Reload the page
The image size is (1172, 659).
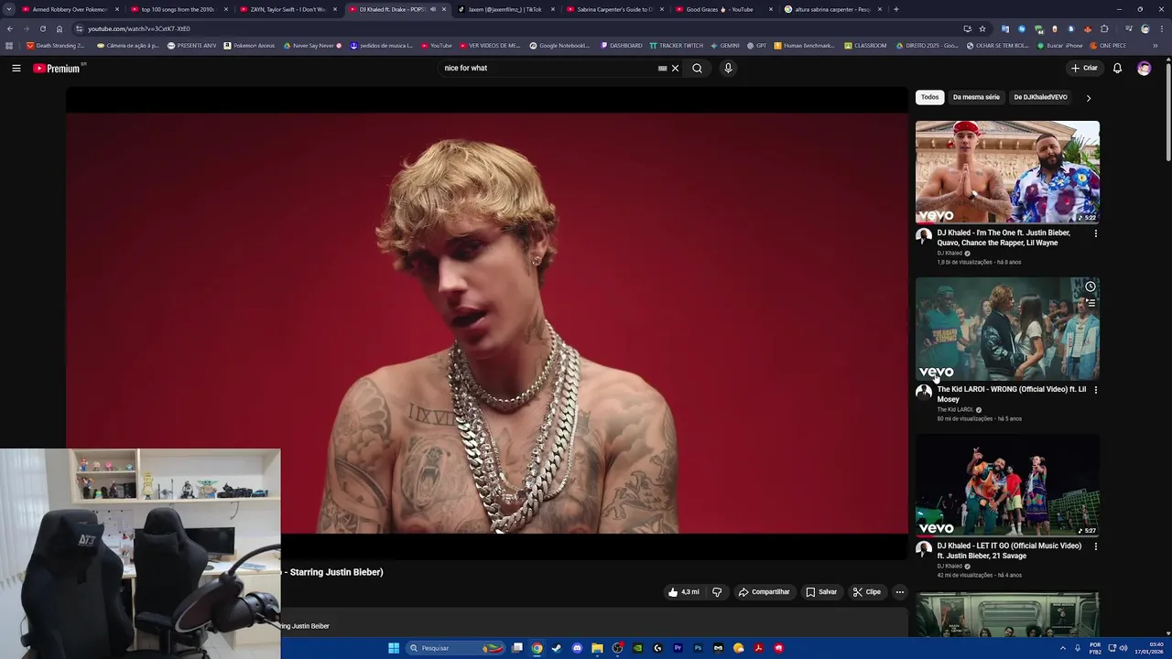42,28
